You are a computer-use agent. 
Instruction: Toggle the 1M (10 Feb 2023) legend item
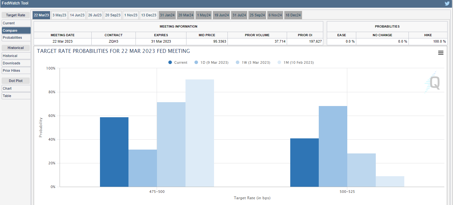[x=296, y=62]
